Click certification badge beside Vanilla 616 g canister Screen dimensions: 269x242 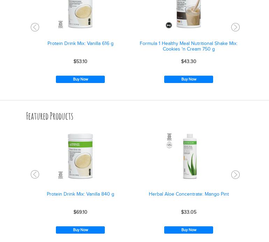tap(60, 24)
